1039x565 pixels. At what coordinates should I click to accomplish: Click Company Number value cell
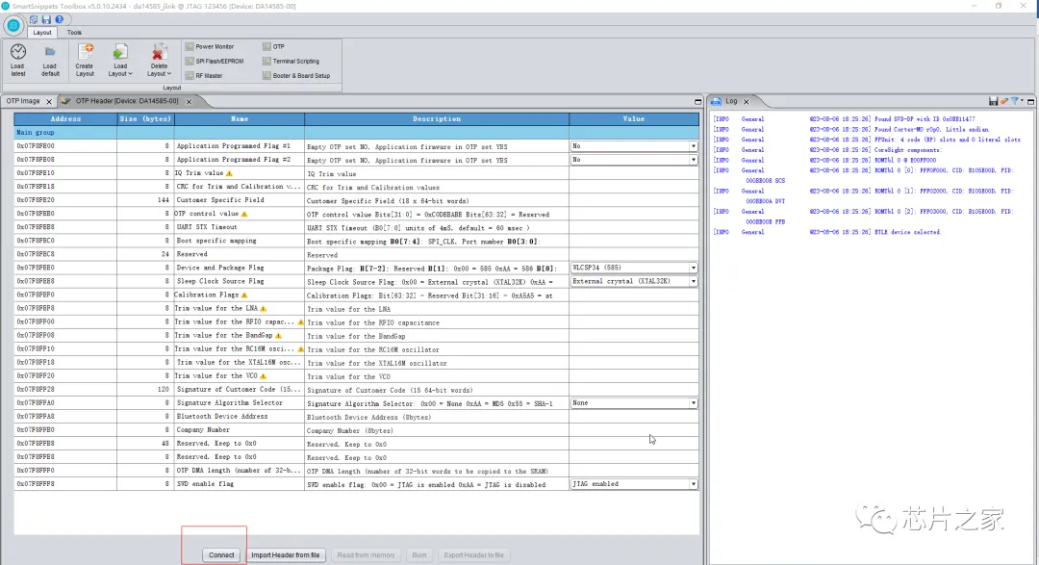pos(634,430)
